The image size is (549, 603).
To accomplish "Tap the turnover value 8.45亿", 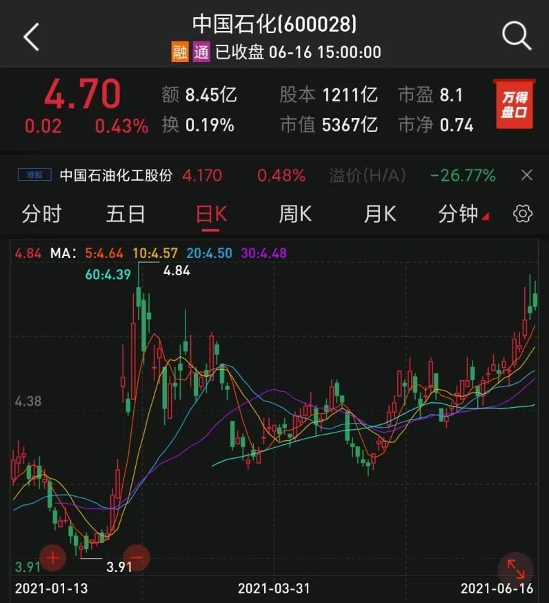I will tap(210, 95).
